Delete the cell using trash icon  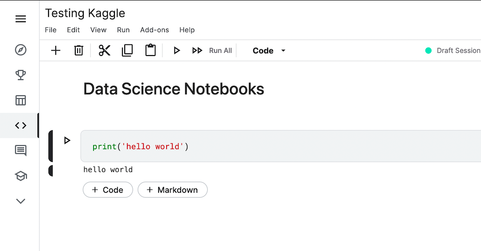[78, 51]
